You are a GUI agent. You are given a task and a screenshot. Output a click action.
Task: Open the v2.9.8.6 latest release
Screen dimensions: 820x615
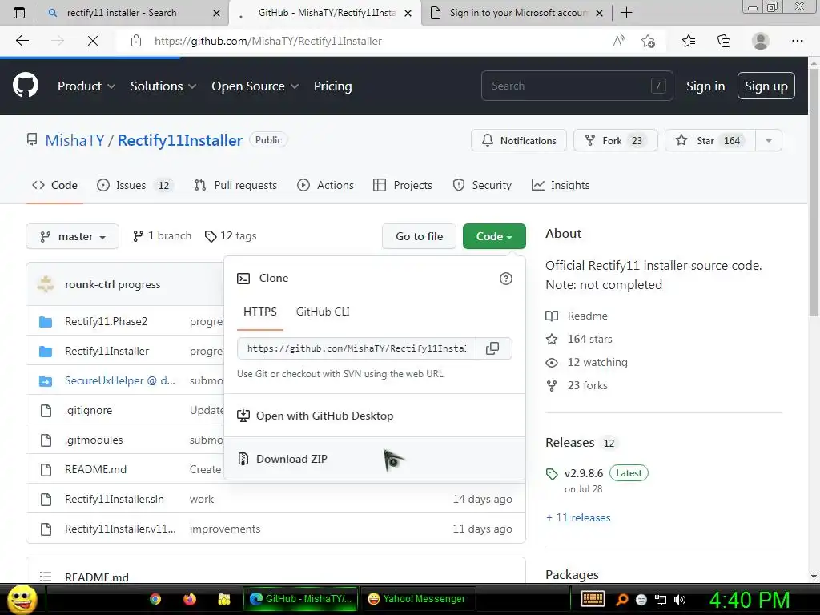584,473
